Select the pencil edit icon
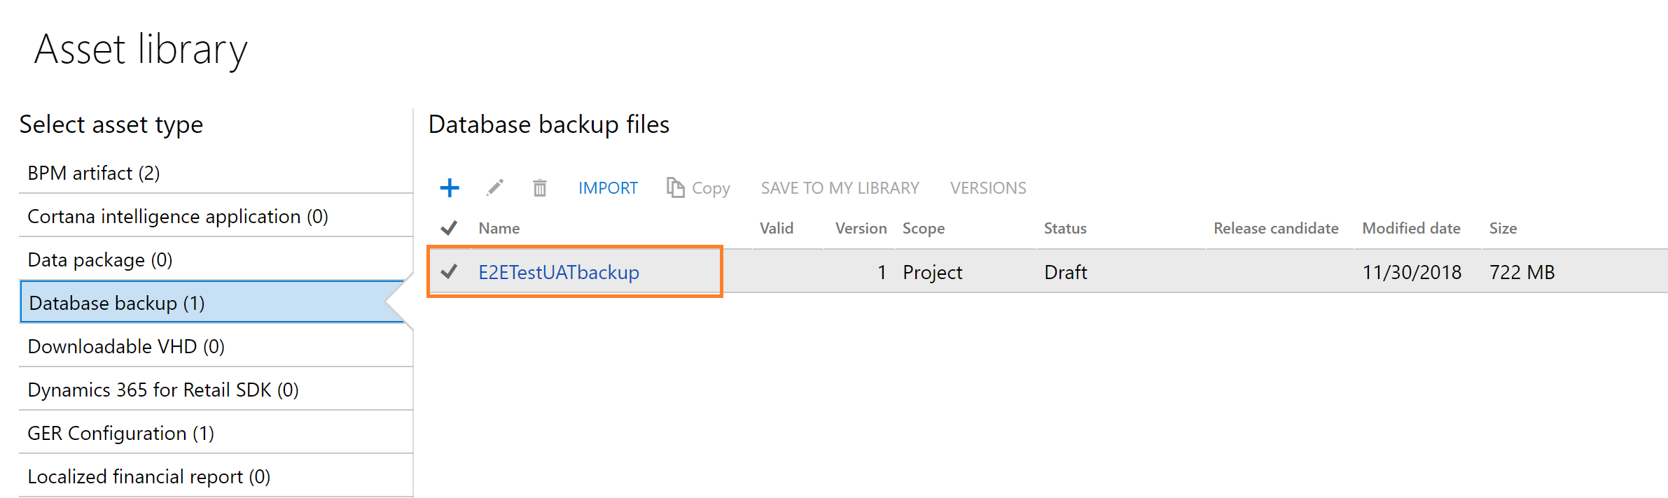This screenshot has height=498, width=1668. click(495, 187)
